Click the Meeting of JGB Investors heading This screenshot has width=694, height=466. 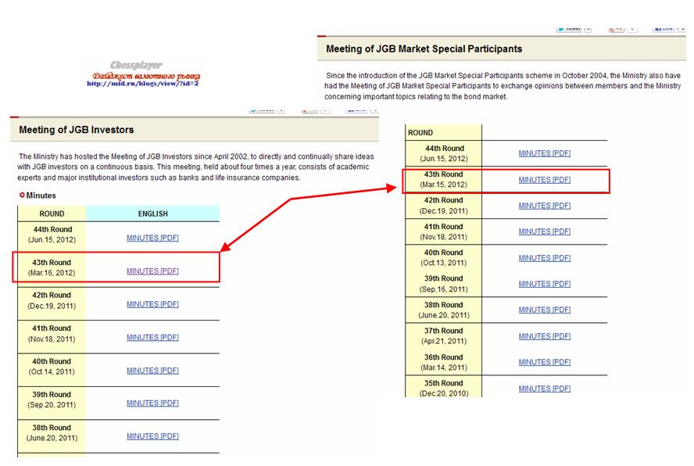77,130
